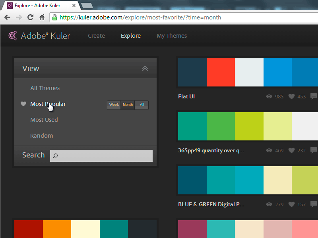Click the Adobe Kuler logo icon
Screen dimensions: 318x238
tap(13, 36)
